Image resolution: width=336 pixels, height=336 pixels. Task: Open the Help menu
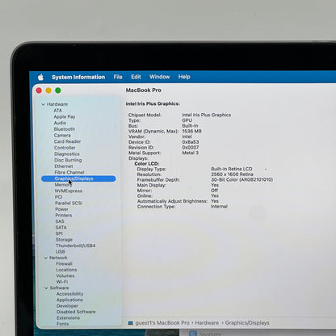[x=184, y=77]
